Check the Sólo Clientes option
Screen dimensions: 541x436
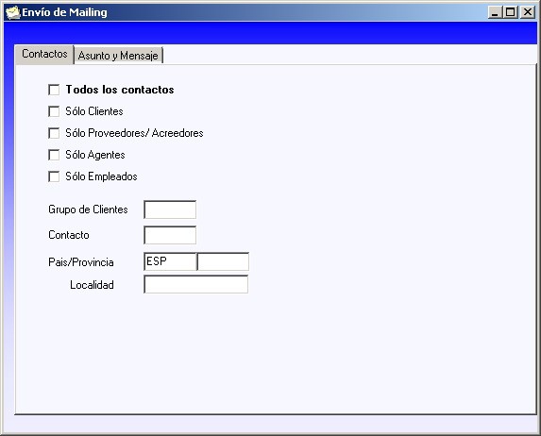click(x=54, y=111)
